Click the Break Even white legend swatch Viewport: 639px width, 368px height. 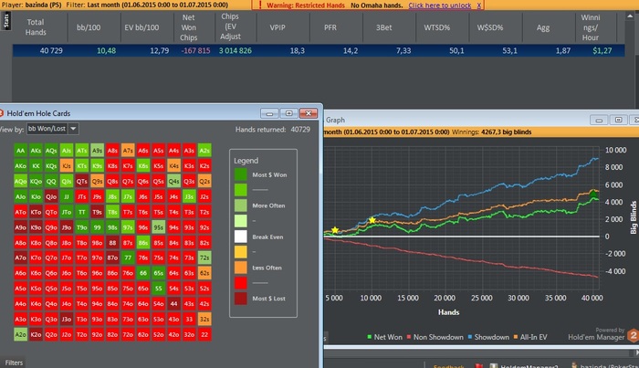(x=240, y=237)
